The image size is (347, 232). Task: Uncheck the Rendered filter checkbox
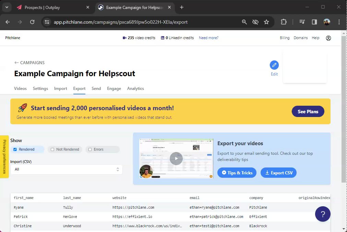[x=15, y=149]
